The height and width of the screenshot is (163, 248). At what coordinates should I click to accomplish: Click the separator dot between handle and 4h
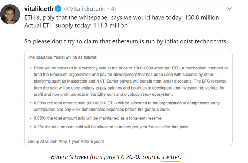click(x=108, y=9)
